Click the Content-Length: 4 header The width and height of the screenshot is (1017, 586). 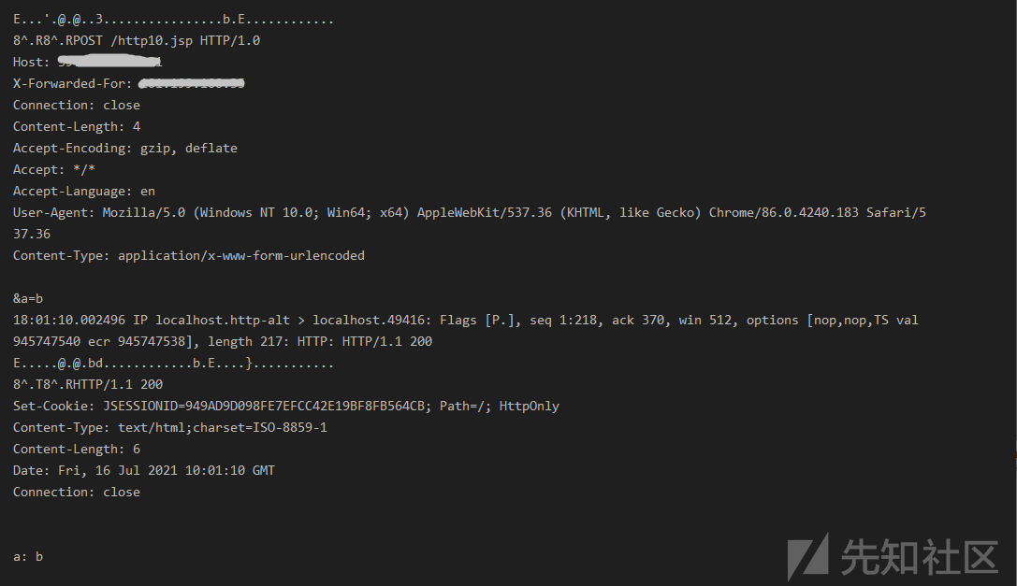(77, 126)
